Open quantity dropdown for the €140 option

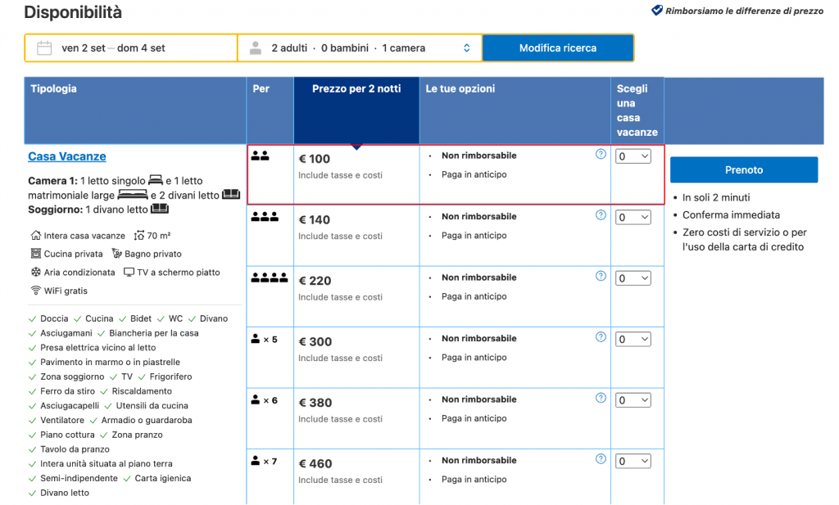pos(633,218)
